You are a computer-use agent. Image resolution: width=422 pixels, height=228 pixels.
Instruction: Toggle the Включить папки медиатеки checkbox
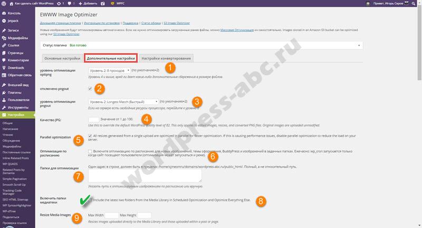click(x=90, y=200)
